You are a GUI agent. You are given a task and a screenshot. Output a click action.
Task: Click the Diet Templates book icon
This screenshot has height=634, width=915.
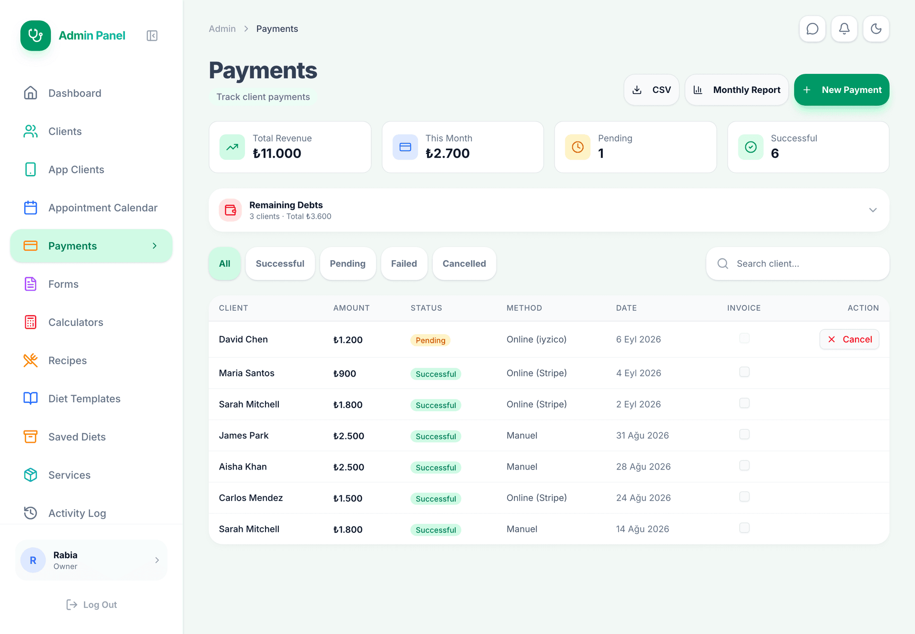point(30,398)
